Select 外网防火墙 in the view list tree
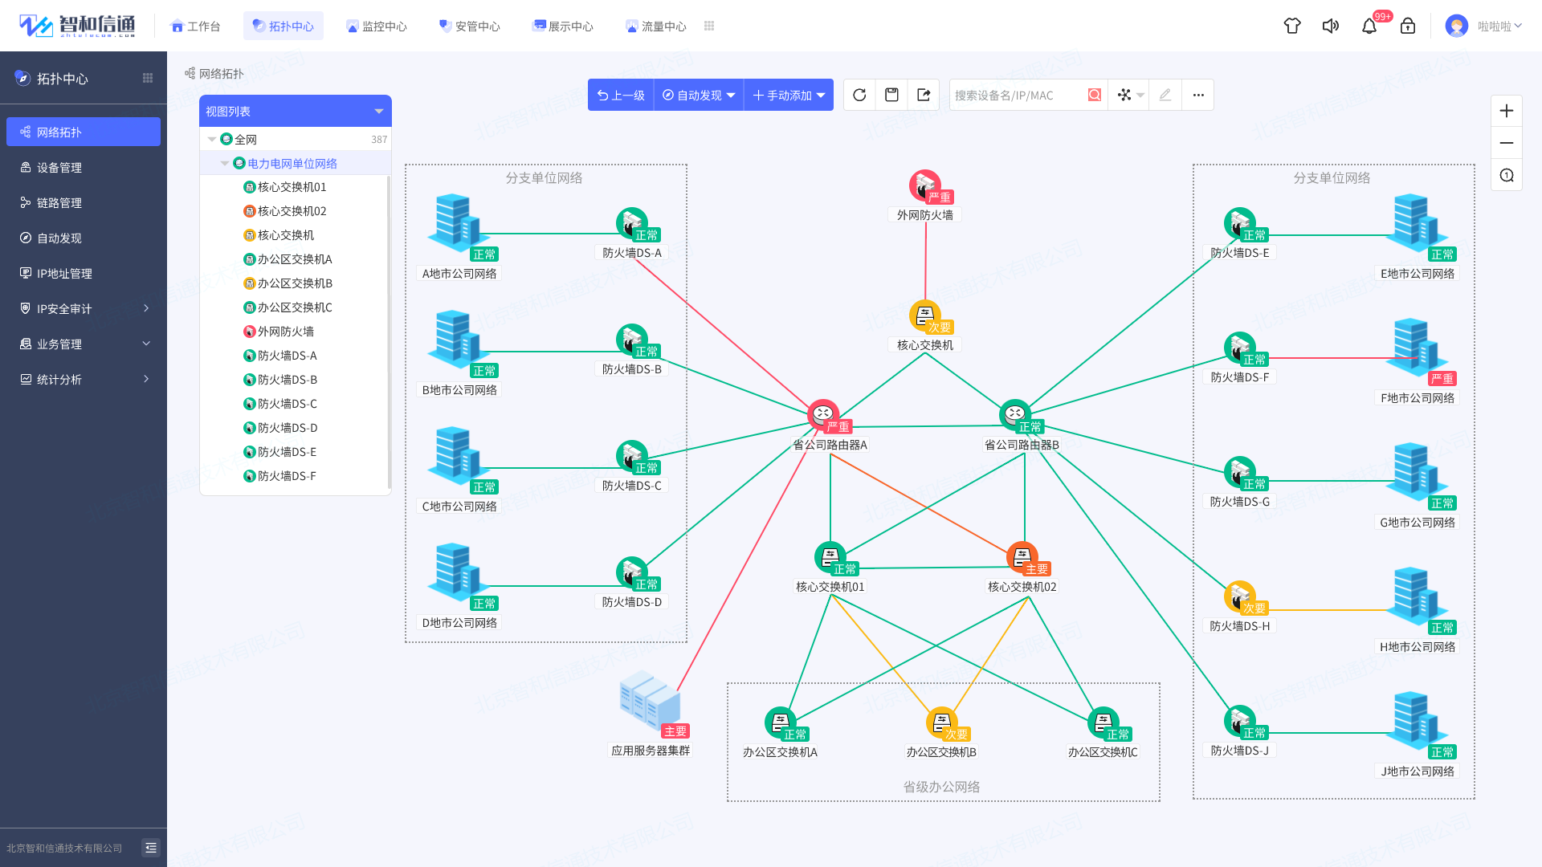The height and width of the screenshot is (867, 1542). click(286, 332)
